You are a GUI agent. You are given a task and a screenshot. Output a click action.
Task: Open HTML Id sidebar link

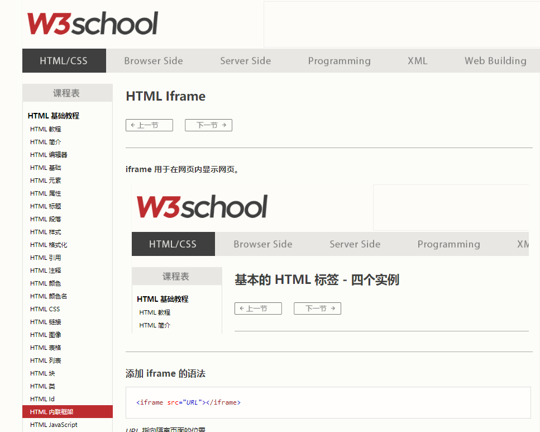[x=42, y=399]
